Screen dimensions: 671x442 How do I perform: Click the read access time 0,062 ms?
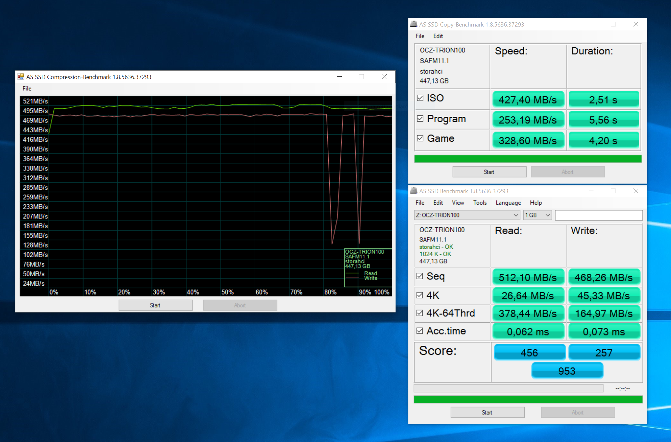[x=528, y=332]
